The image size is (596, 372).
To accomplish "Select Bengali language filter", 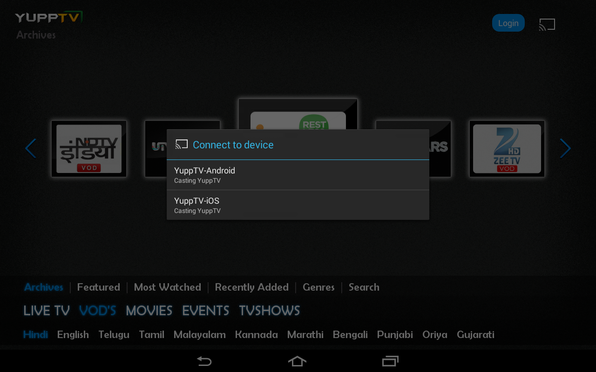I will tap(350, 335).
